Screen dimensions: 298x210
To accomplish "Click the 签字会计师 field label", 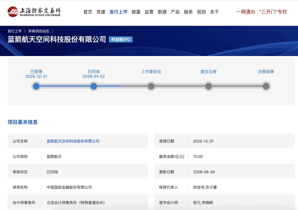I will [168, 203].
